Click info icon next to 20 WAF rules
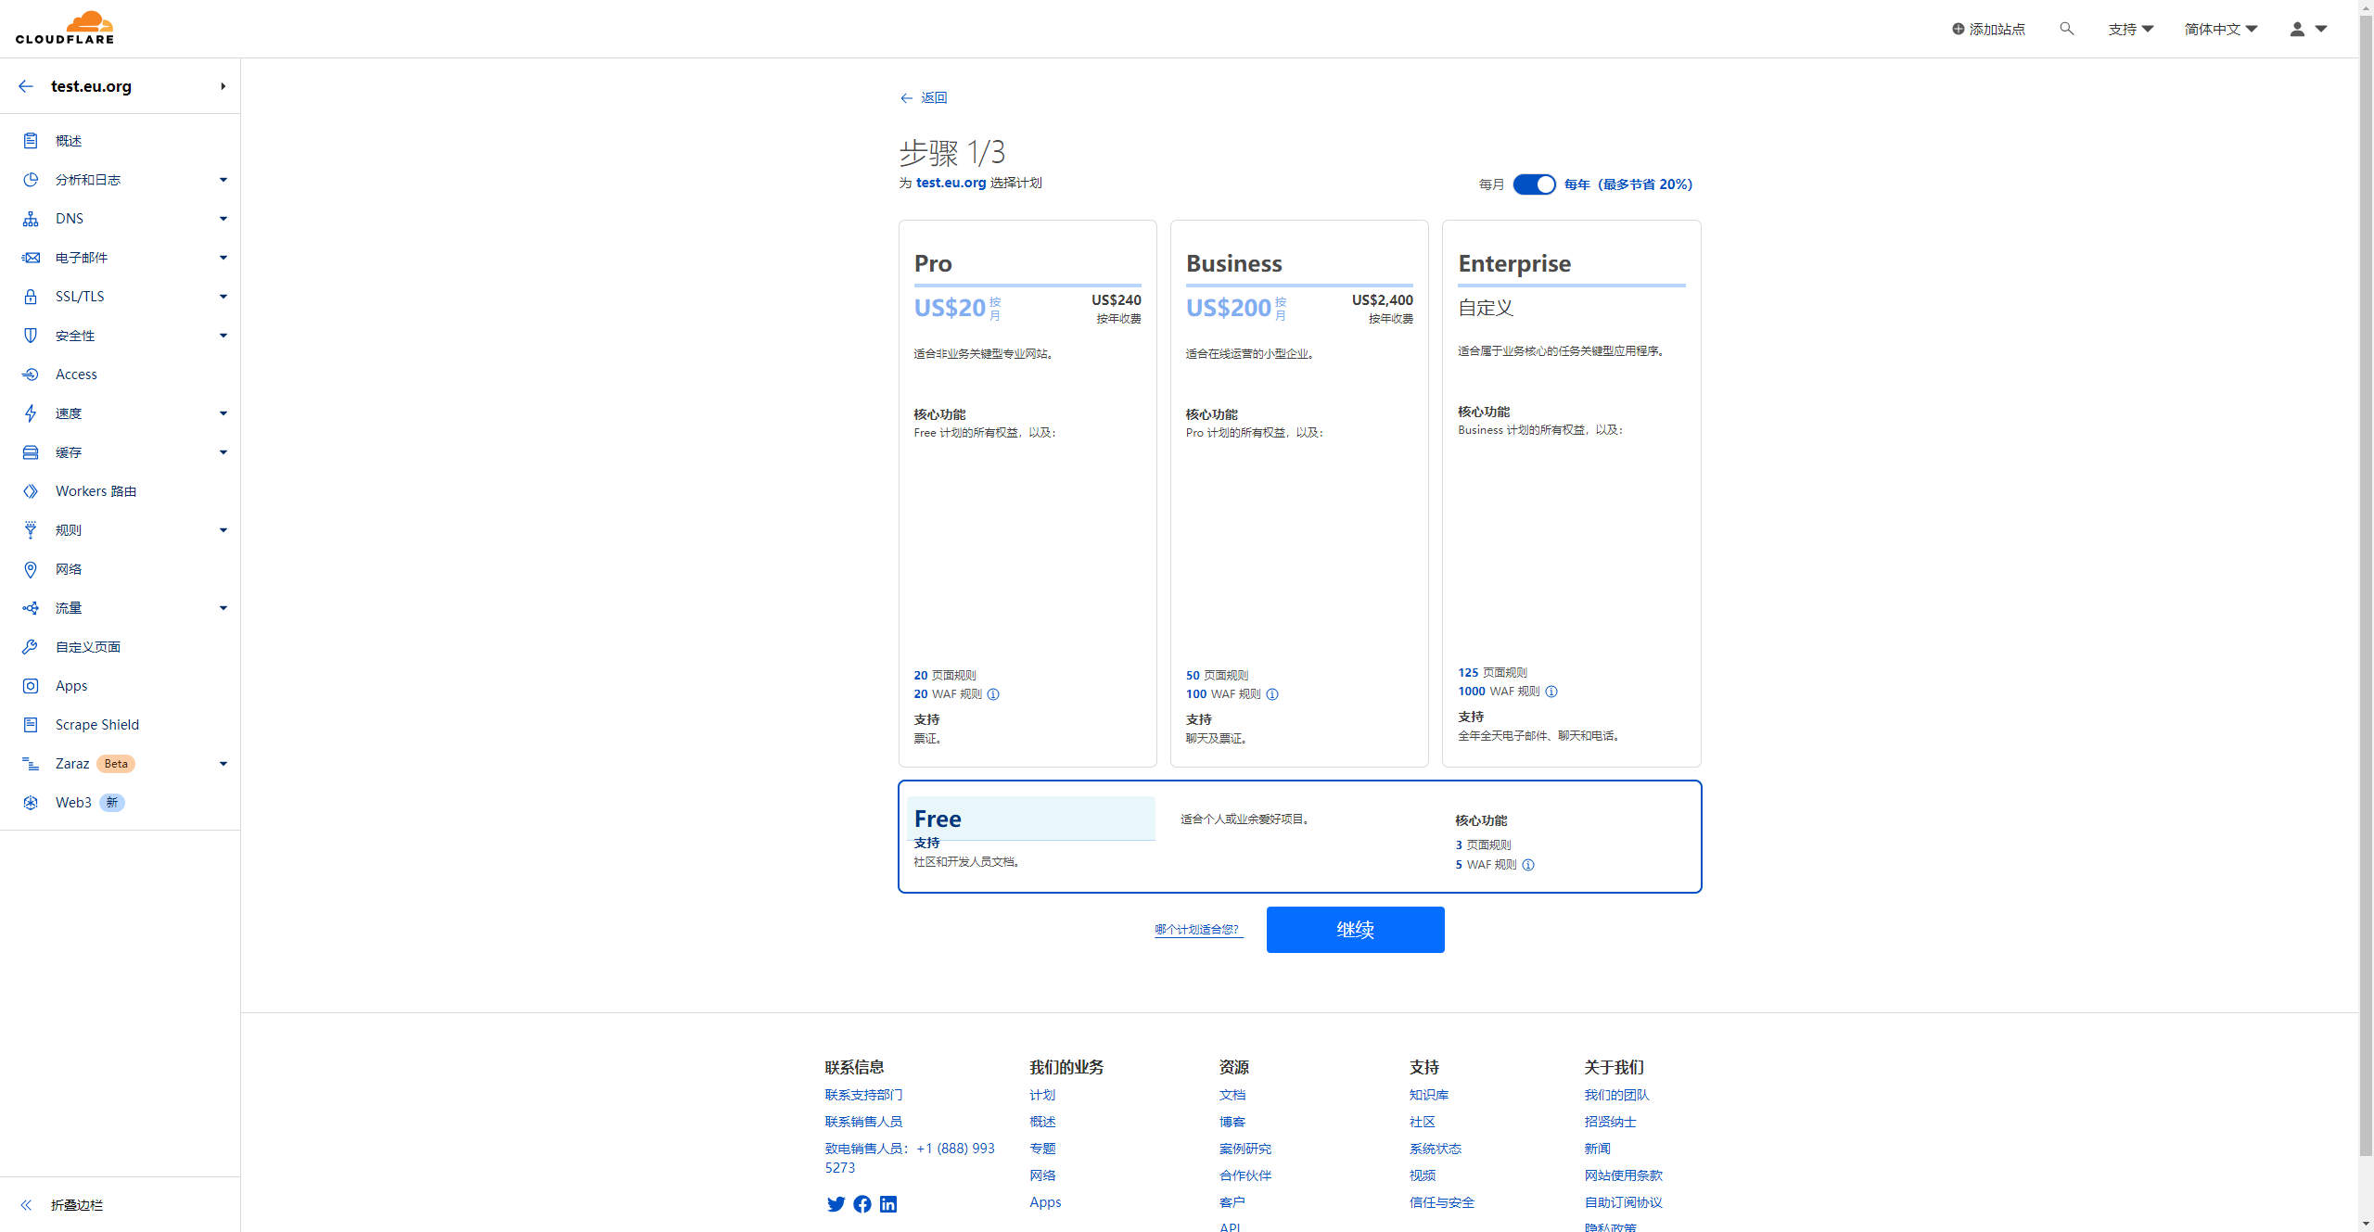 click(993, 694)
